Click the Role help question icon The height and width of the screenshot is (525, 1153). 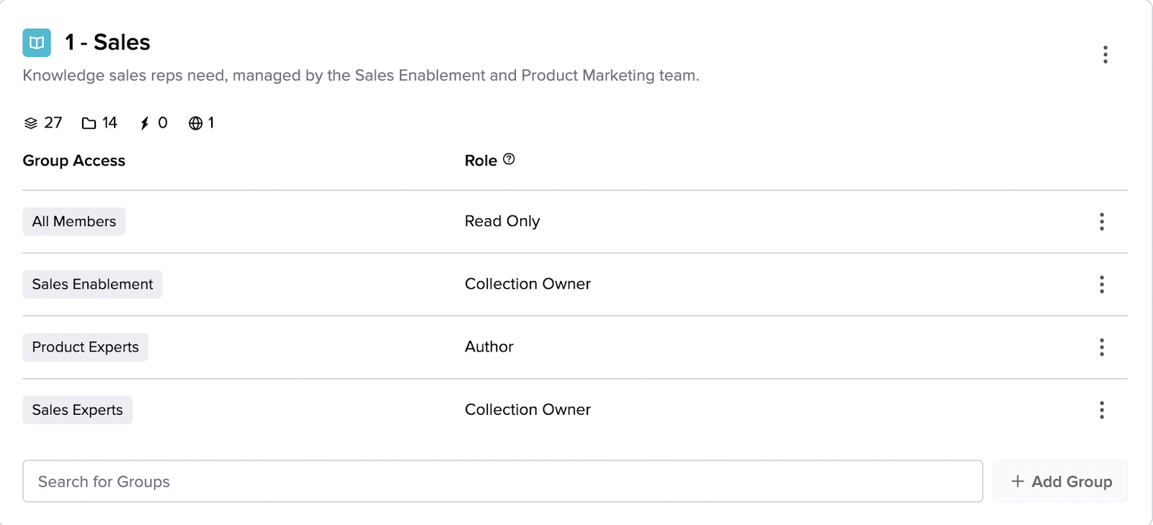509,159
